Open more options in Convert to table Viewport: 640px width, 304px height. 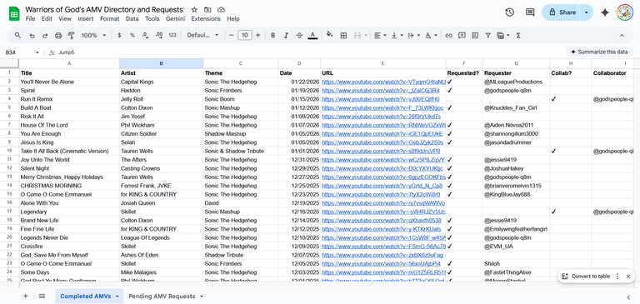[x=617, y=277]
